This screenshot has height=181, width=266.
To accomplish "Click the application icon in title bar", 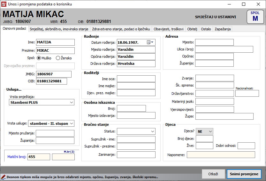I will (4, 4).
